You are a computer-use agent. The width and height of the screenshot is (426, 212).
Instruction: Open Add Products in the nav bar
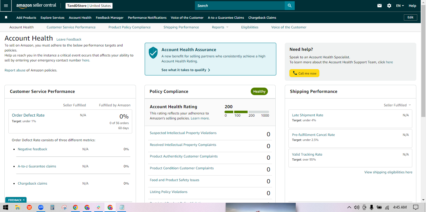pyautogui.click(x=26, y=17)
